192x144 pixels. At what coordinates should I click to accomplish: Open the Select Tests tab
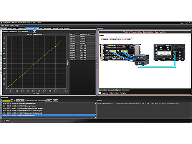tap(12, 28)
